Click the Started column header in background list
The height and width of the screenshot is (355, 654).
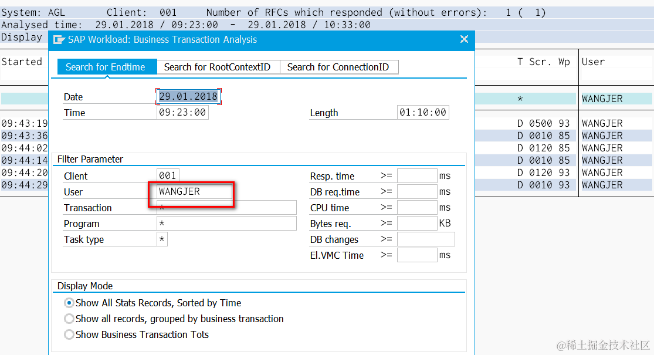(22, 62)
